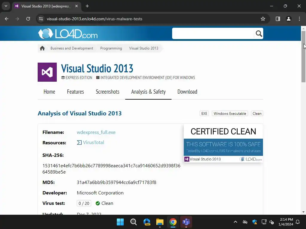Open Microsoft Teams from taskbar
The image size is (306, 229).
coord(186,222)
